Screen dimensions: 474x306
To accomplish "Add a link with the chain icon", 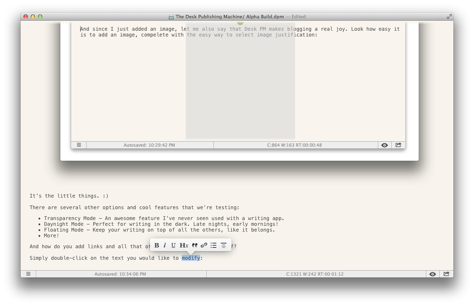I will coord(204,245).
